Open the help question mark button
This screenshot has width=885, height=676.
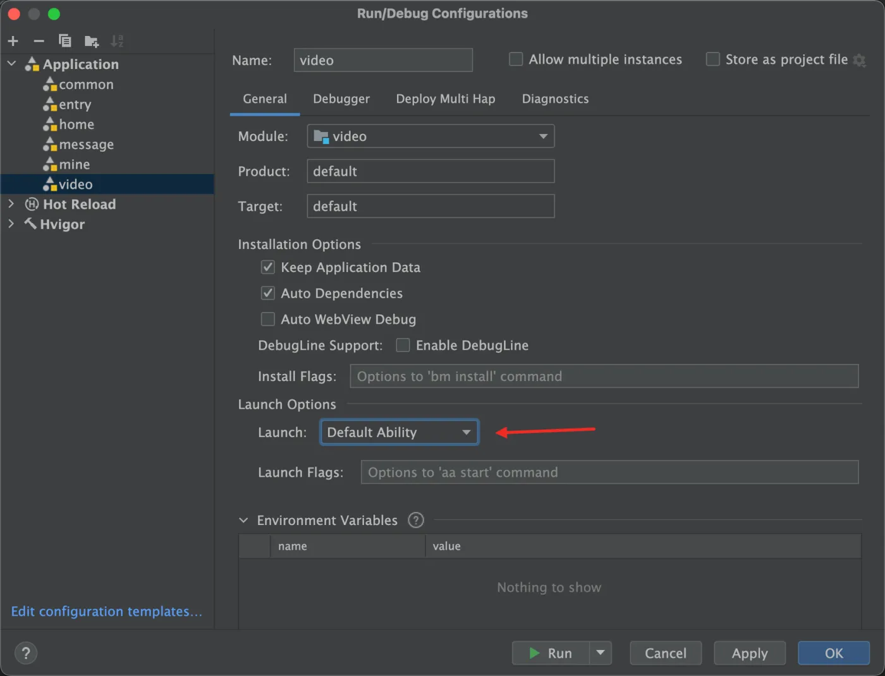click(x=26, y=653)
